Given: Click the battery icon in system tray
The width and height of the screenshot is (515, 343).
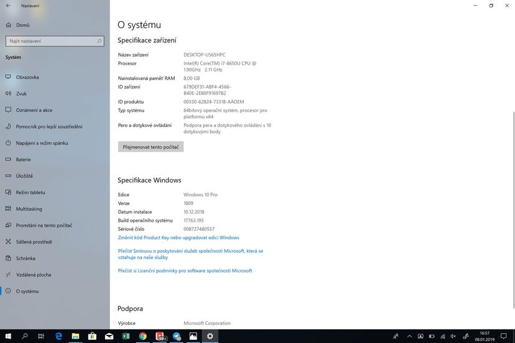Looking at the screenshot, I should [x=432, y=336].
